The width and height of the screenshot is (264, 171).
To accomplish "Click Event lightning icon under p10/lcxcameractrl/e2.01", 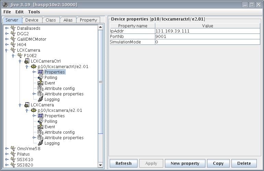I will tap(40, 83).
